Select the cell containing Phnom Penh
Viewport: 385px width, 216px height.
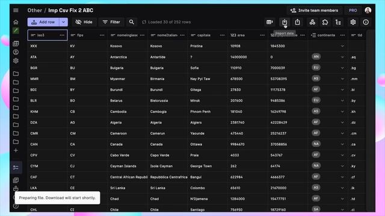click(208, 112)
